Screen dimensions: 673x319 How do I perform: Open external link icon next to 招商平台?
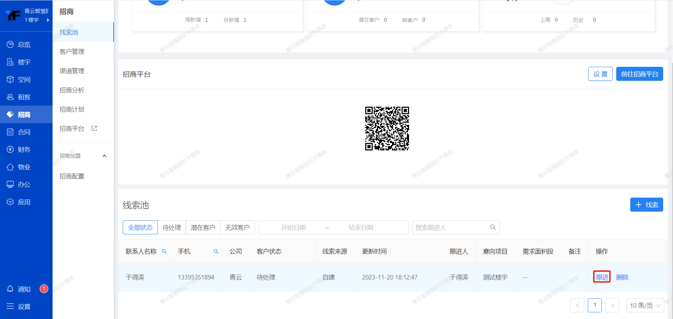pos(94,128)
